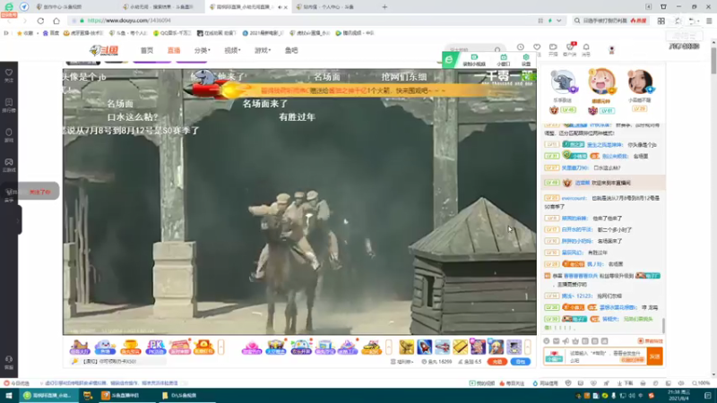The width and height of the screenshot is (717, 403).
Task: Open the left sidebar customer service icon
Action: coord(9,362)
